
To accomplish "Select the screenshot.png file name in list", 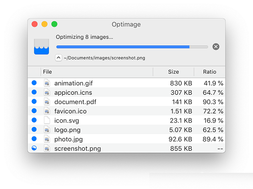I will click(x=78, y=149).
